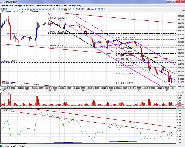Select 8H time scale button
The width and height of the screenshot is (185, 148).
(40, 9)
